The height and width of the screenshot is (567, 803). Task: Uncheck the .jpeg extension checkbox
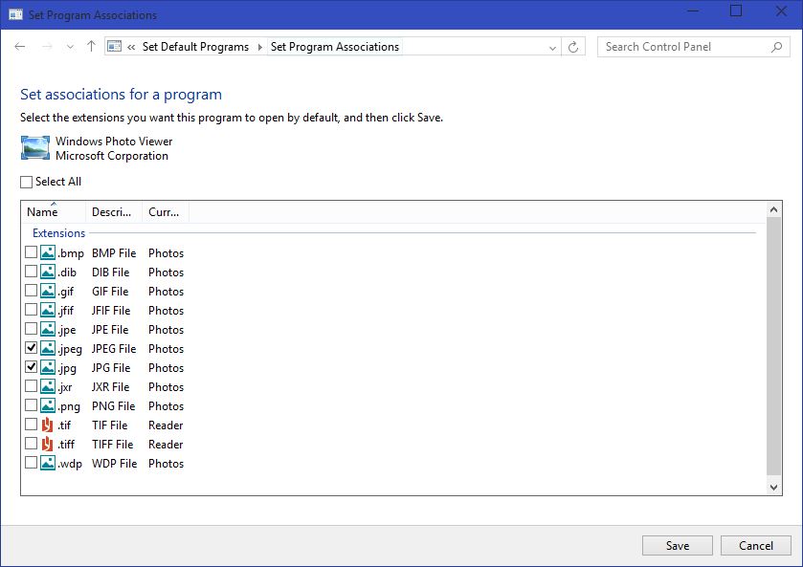pos(32,348)
